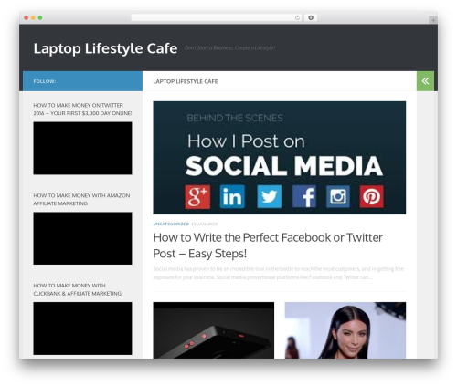The image size is (457, 386).
Task: Open a new tab with plus button
Action: tap(433, 20)
